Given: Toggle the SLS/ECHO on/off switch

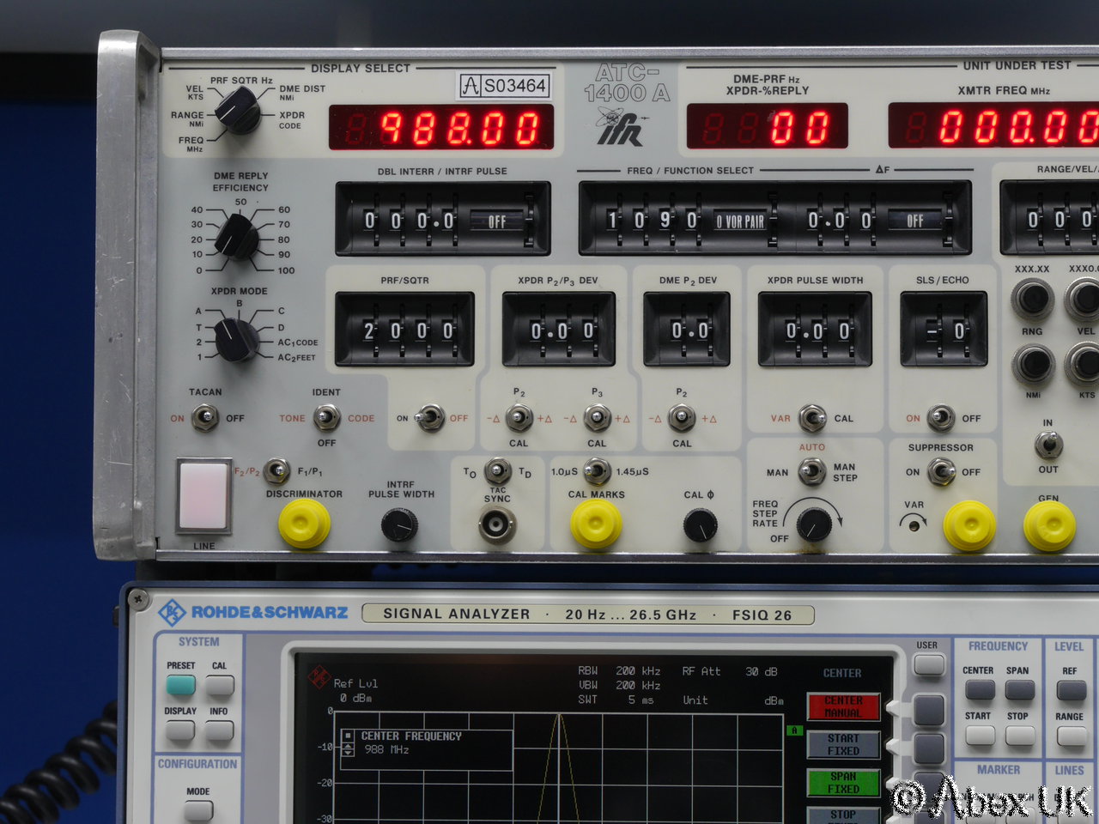Looking at the screenshot, I should pyautogui.click(x=941, y=418).
